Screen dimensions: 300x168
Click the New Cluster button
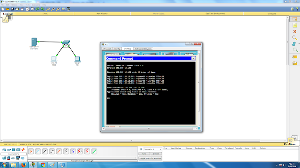102,14
